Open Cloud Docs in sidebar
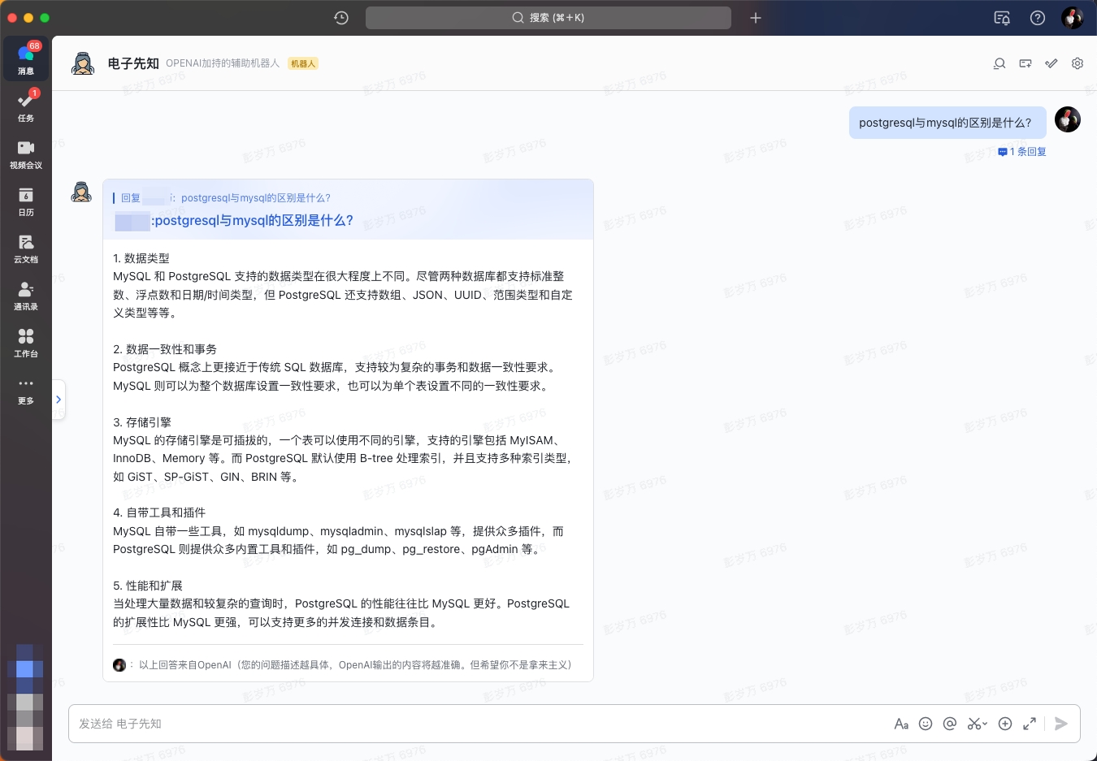 [x=26, y=247]
